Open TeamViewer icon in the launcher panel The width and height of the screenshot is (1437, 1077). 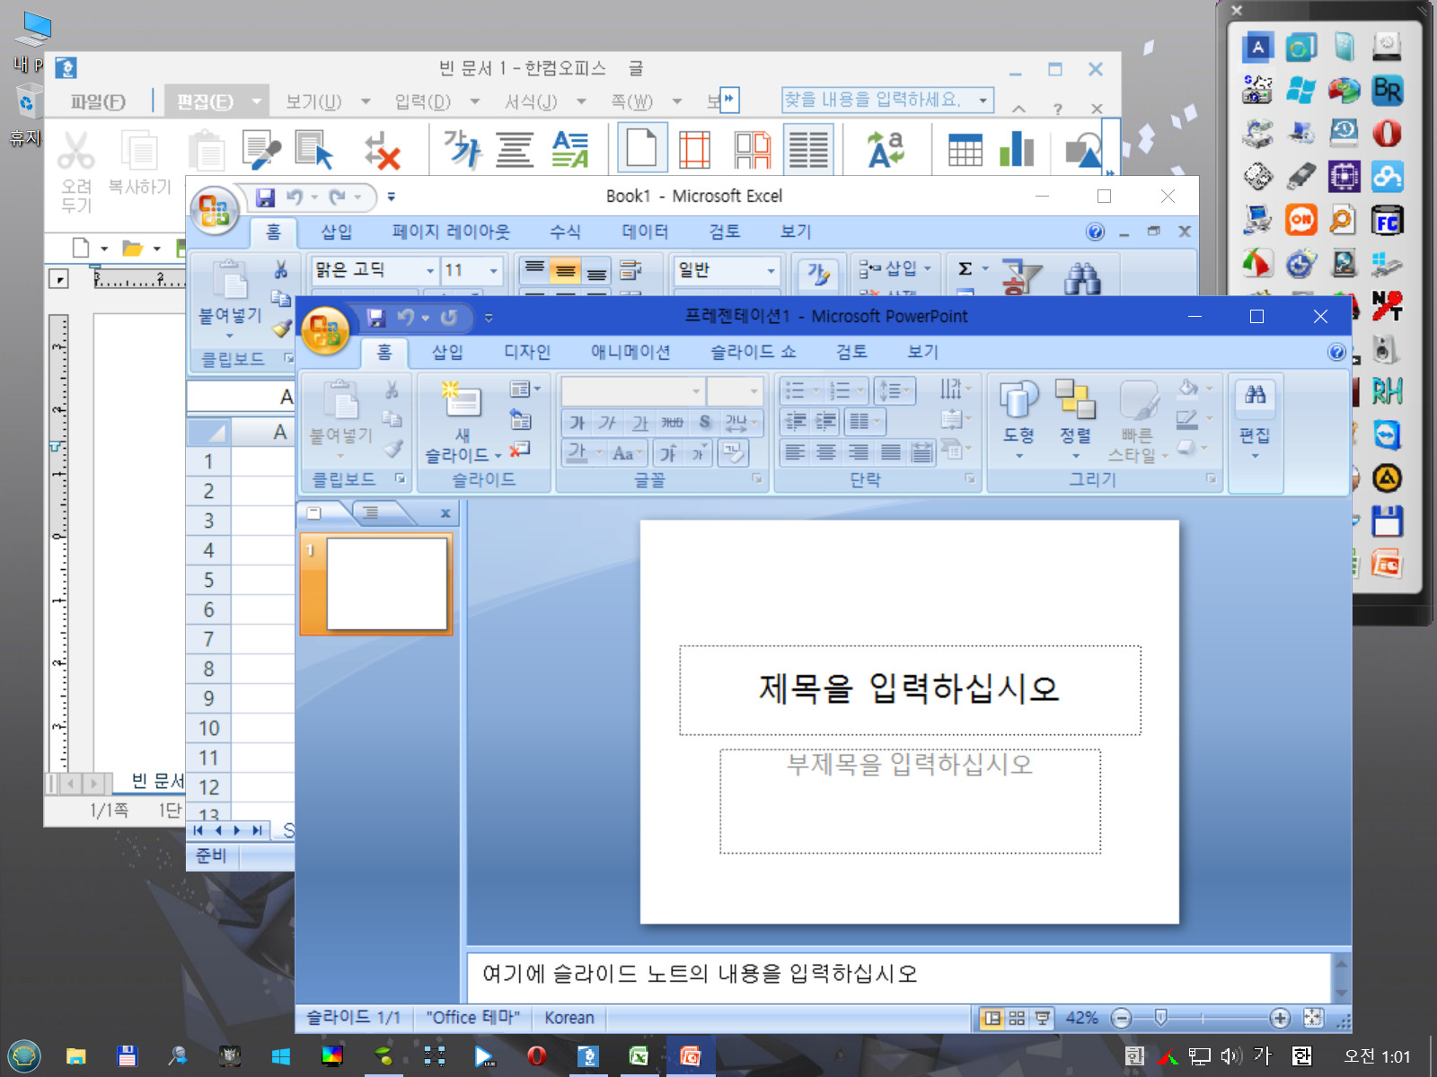(1387, 435)
